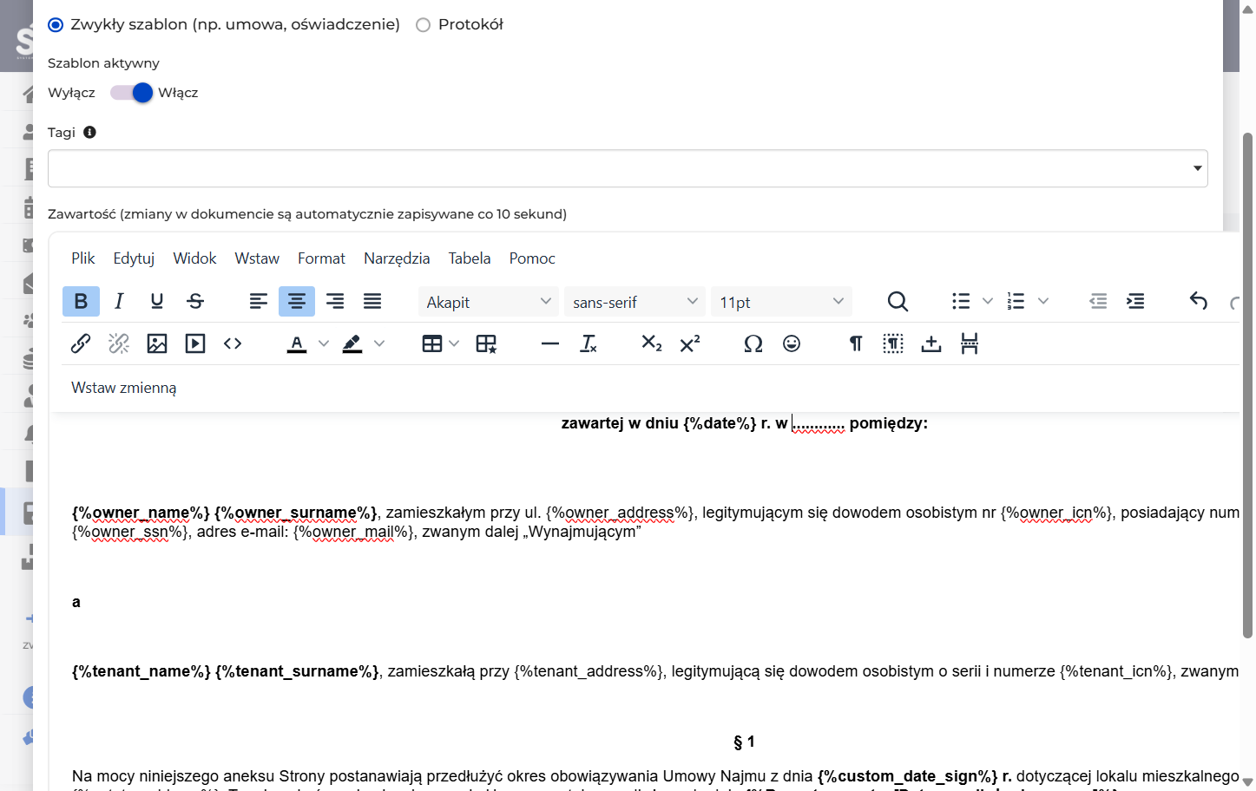
Task: Open the Akapit block format dropdown
Action: point(489,302)
